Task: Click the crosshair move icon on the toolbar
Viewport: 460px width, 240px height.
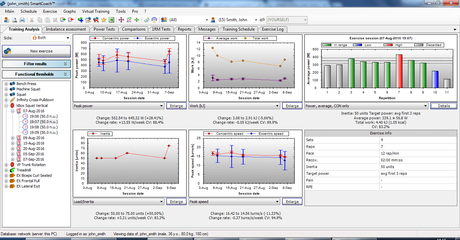Action: (121, 20)
